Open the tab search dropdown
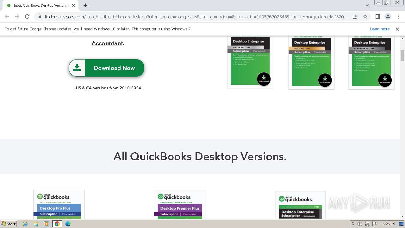Viewport: 405px width, 228px height. click(x=367, y=5)
